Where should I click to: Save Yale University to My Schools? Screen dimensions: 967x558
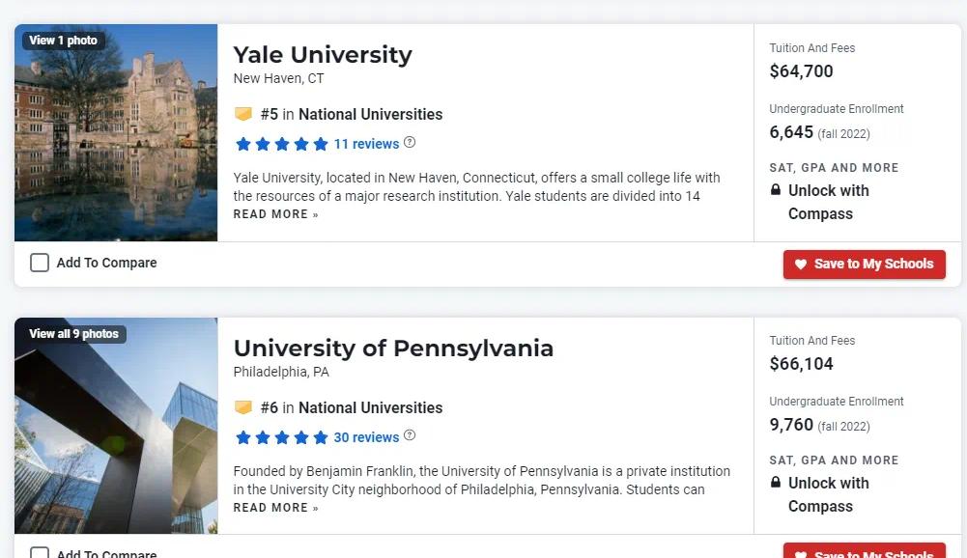pos(864,264)
